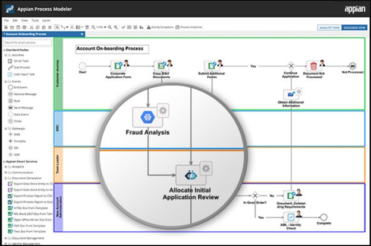
Task: Open the File menu
Action: [x=7, y=21]
